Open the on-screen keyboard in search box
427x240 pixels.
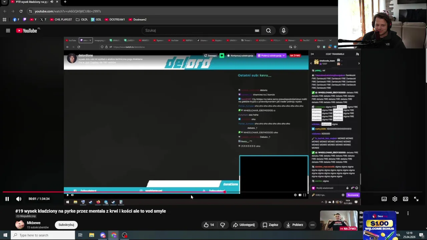[257, 30]
